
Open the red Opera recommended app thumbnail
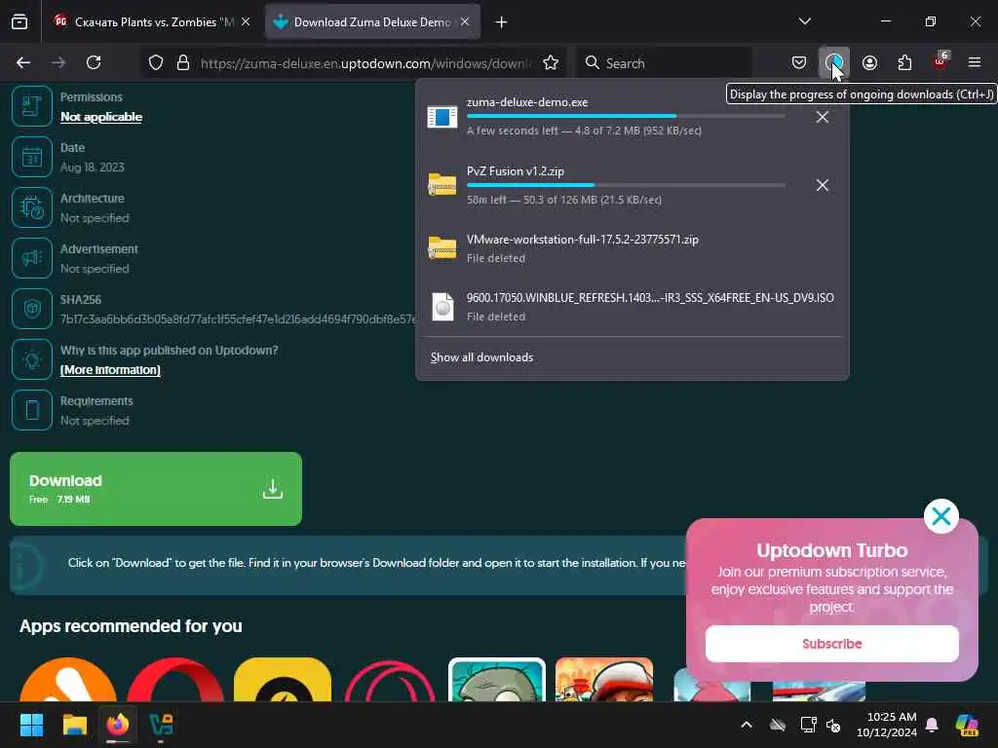tap(175, 679)
